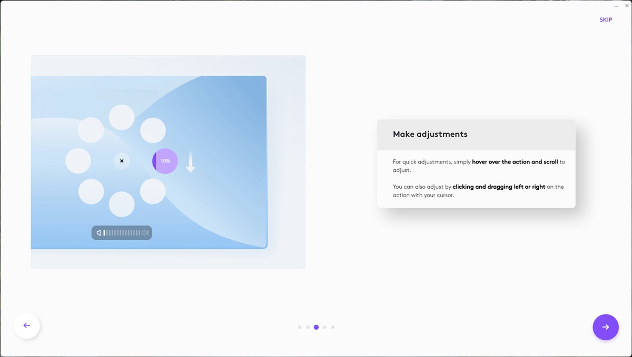Click the bottommost circle in the action ring

[x=122, y=205]
